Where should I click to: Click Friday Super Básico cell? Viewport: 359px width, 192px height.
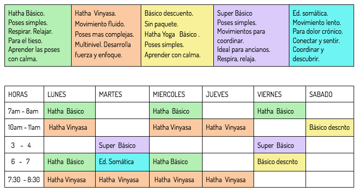coord(280,145)
